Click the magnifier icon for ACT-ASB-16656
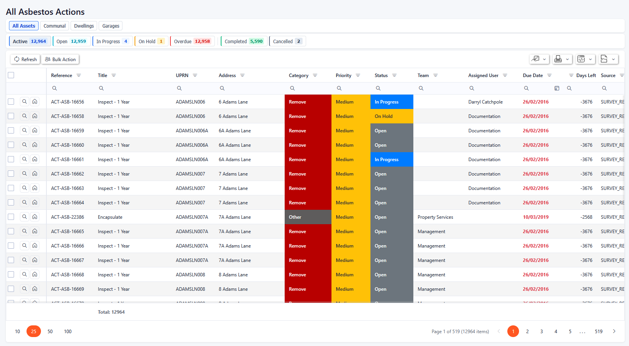Viewport: 629px width, 346px height. 25,102
